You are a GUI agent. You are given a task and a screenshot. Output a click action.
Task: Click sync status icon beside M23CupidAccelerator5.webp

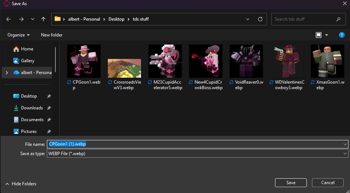pos(150,83)
